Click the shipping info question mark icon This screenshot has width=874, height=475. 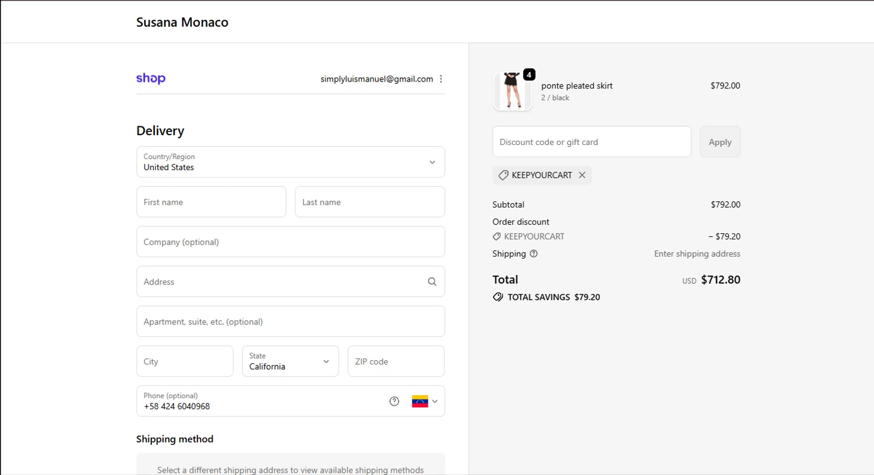(534, 254)
